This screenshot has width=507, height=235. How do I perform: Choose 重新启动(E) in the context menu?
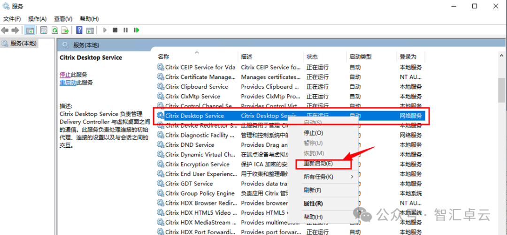point(323,164)
